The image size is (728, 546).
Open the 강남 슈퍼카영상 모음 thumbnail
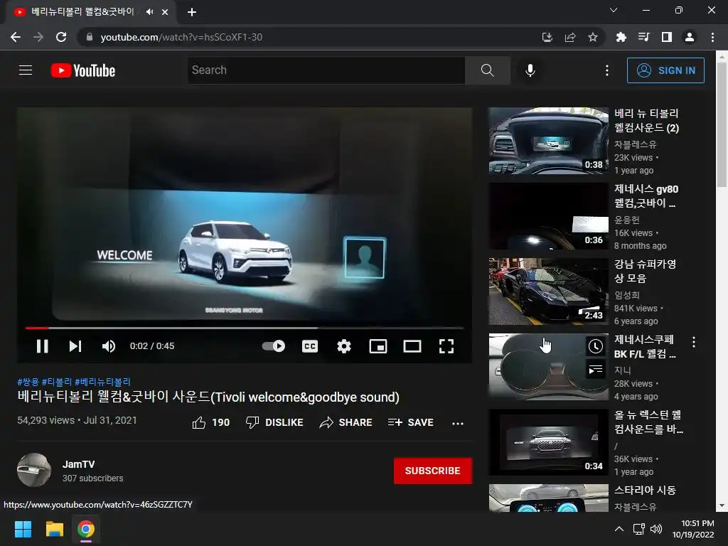(x=548, y=291)
